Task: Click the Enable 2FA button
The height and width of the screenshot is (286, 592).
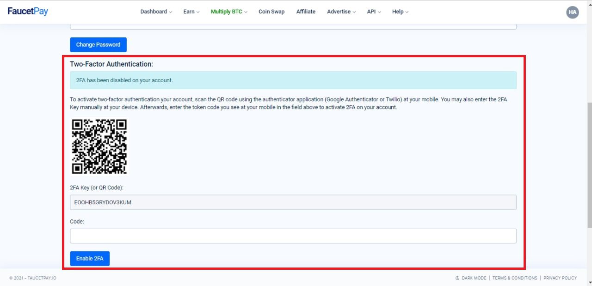Action: coord(90,259)
